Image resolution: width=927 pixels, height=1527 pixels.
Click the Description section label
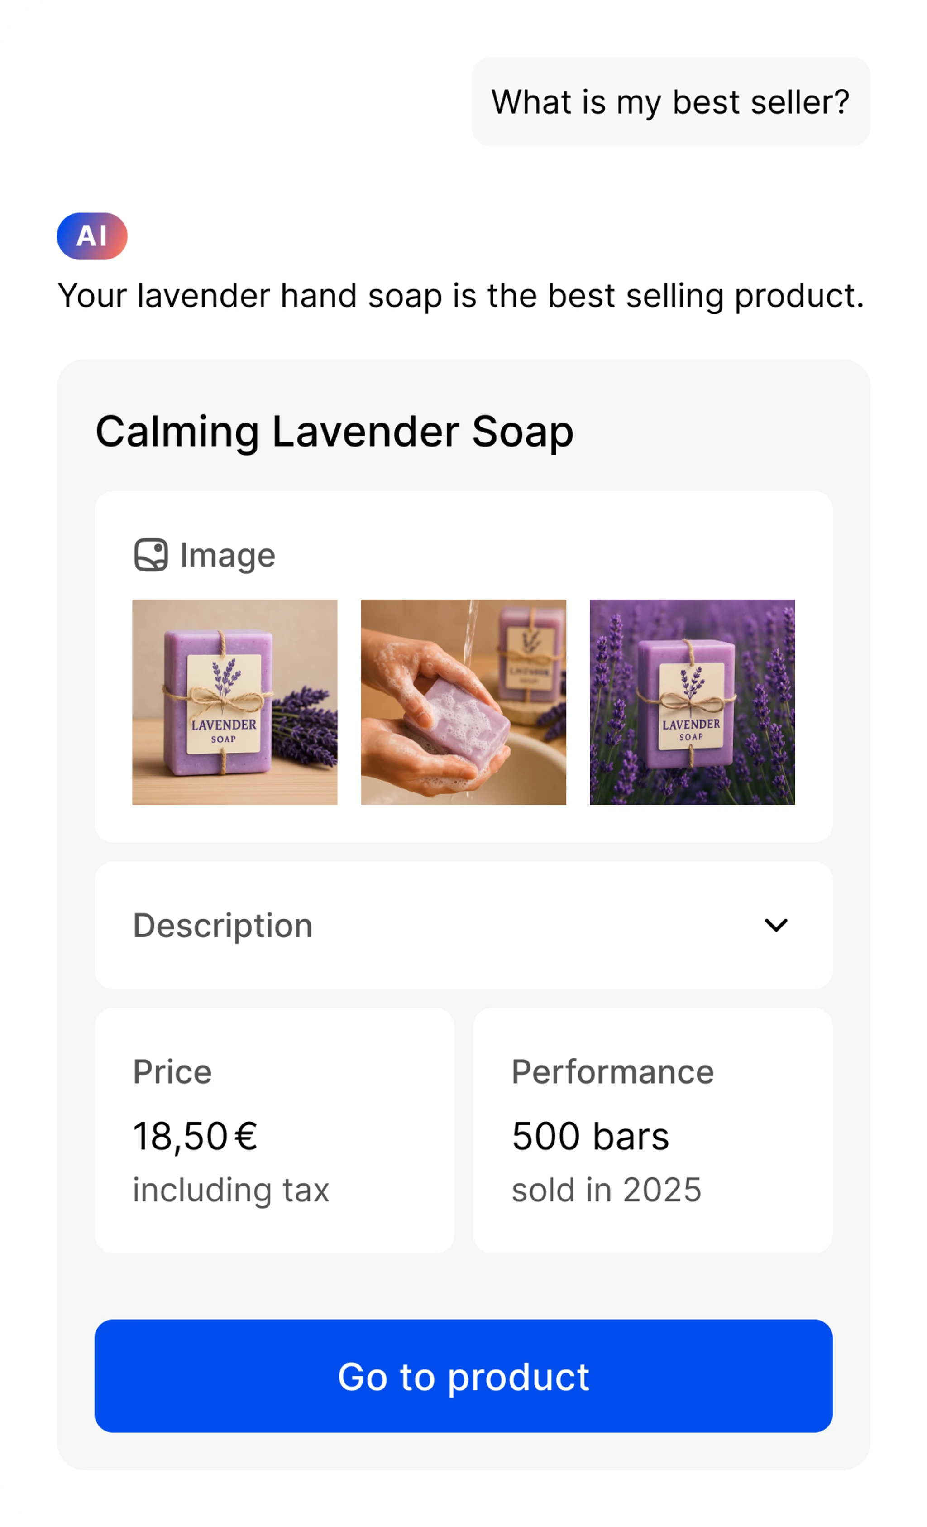[x=222, y=925]
